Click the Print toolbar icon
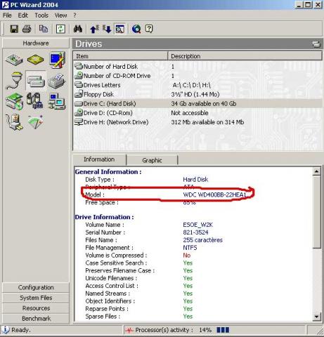 point(27,29)
